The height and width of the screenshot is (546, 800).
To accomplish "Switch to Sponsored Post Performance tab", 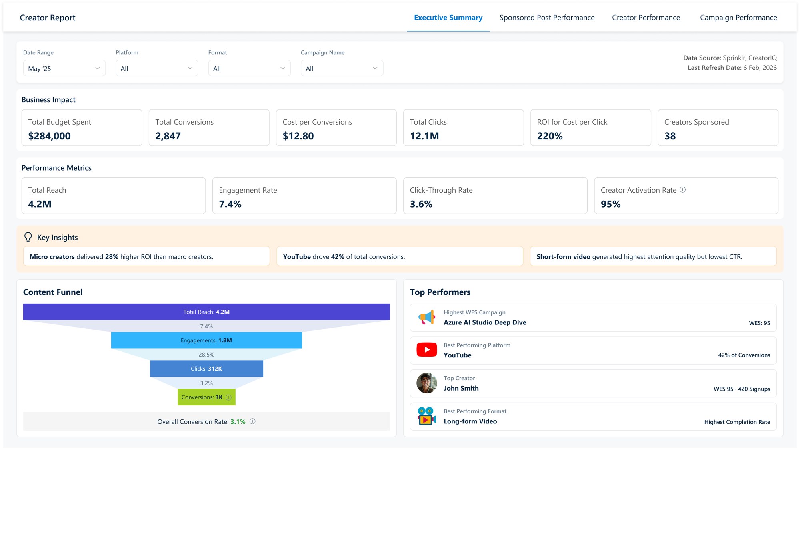I will 547,18.
